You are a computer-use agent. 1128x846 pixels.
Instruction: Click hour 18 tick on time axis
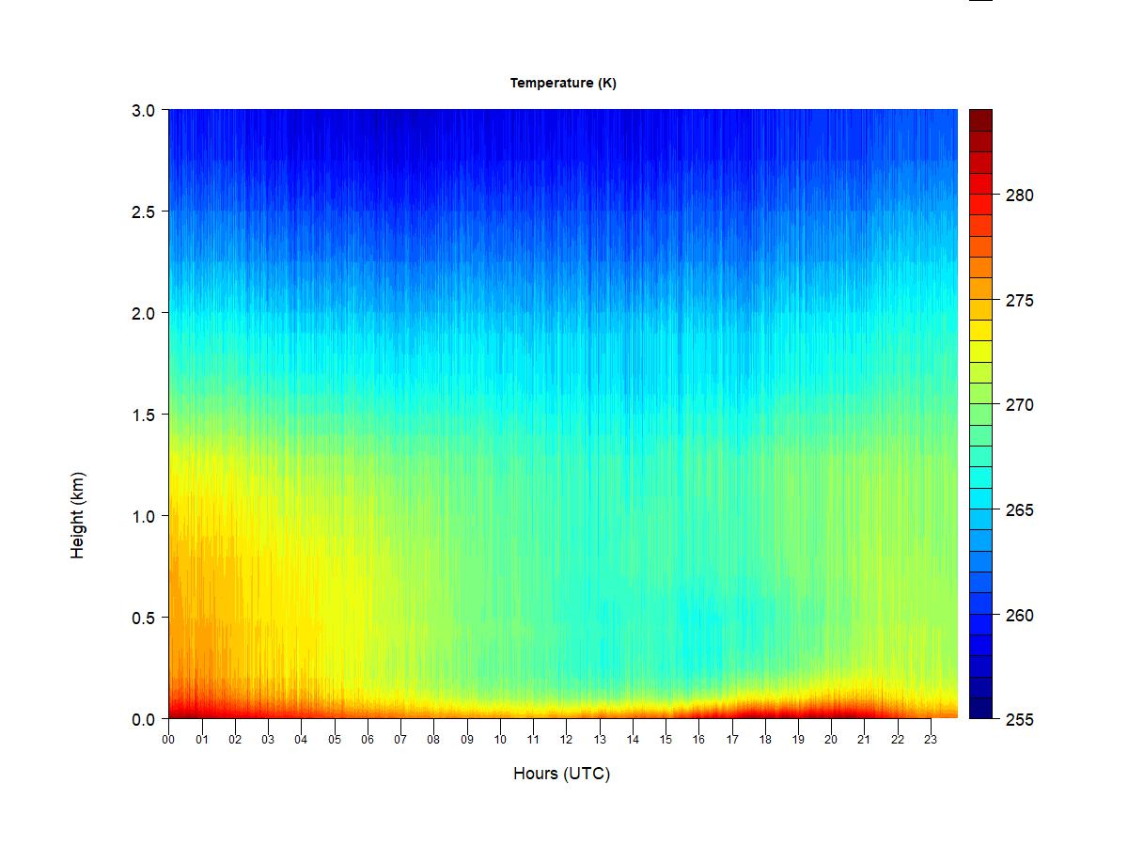click(765, 740)
